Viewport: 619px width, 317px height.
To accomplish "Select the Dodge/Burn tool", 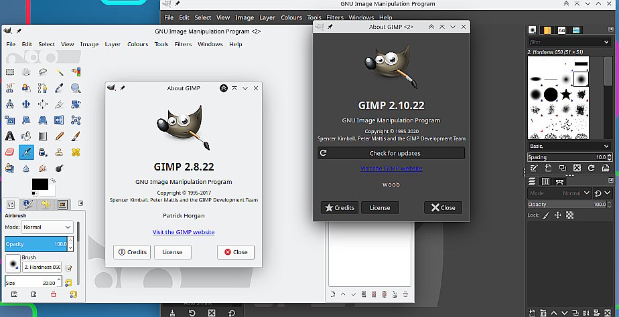I will tap(59, 169).
